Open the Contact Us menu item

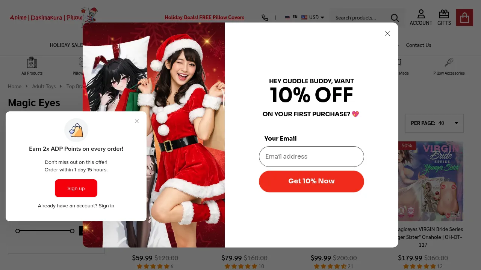418,45
